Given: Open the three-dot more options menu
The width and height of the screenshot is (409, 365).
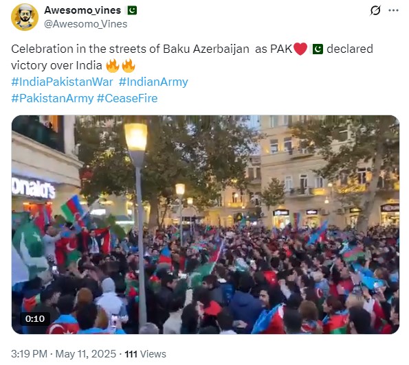Looking at the screenshot, I should tap(393, 10).
